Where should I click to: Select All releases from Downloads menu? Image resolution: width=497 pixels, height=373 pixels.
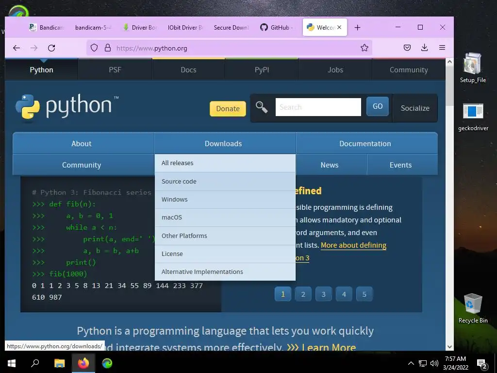[225, 163]
